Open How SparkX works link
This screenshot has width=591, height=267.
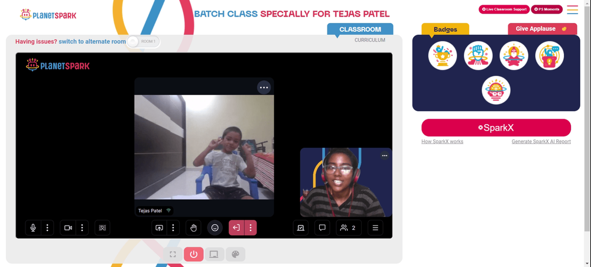442,142
